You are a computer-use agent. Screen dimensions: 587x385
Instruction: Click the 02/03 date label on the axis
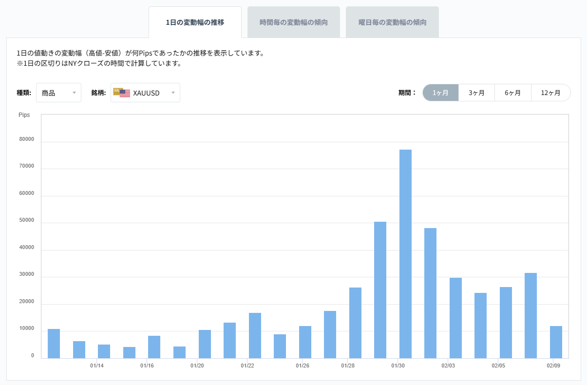448,365
